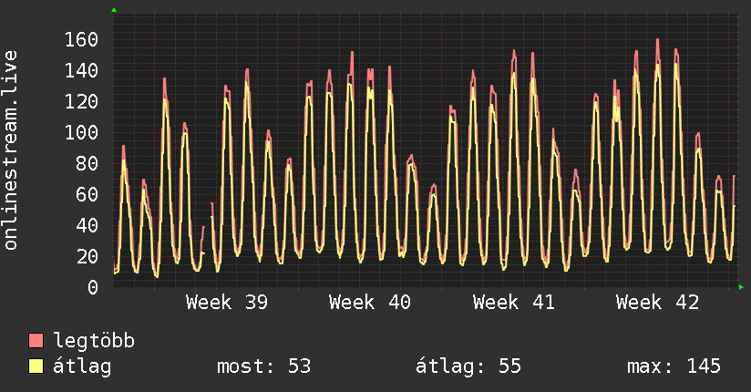Click the 'átlag: 55' average statistic
The image size is (751, 392).
point(468,366)
